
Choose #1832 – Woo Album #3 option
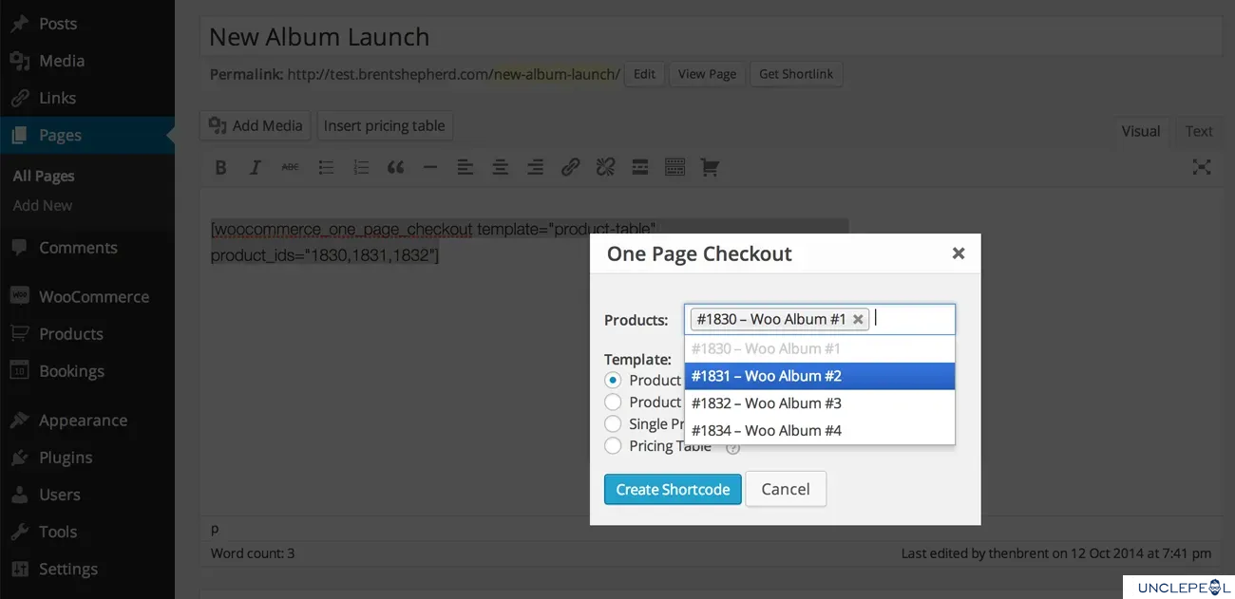820,403
